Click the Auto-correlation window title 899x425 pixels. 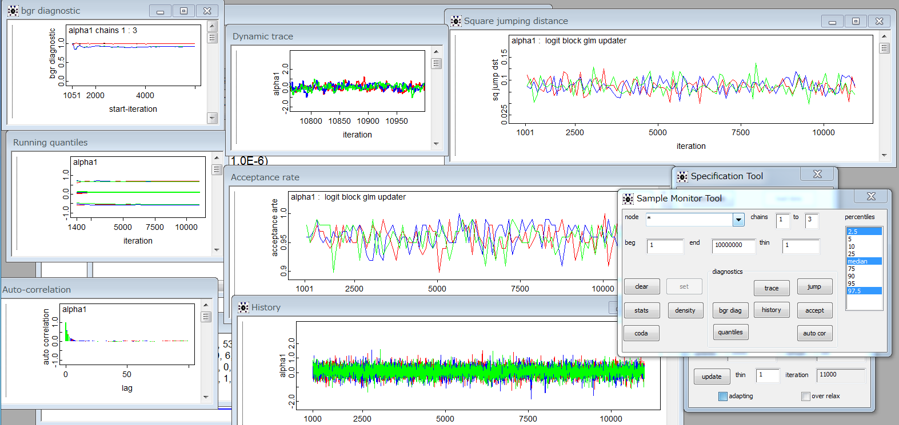37,290
